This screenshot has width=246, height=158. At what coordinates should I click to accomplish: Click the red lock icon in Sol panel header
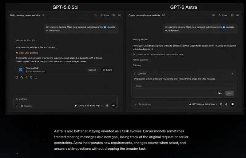tap(95, 15)
